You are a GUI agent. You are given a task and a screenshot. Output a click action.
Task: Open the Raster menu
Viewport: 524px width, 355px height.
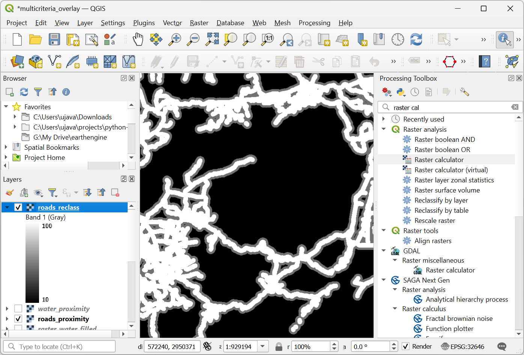tap(199, 23)
